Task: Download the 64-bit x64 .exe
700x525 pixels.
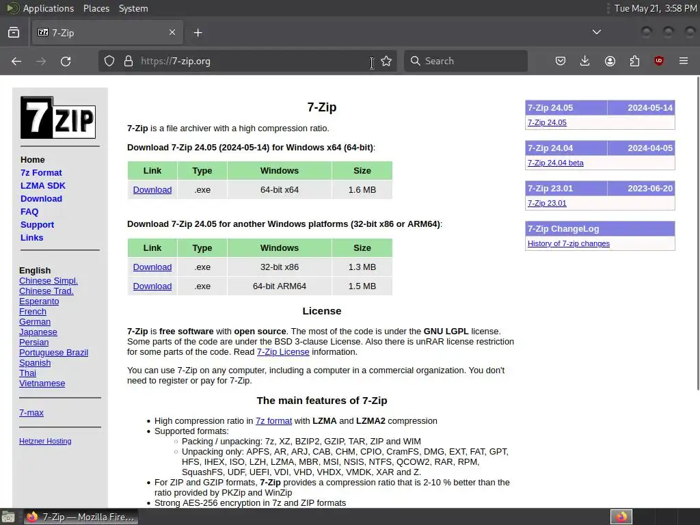Action: pyautogui.click(x=152, y=190)
